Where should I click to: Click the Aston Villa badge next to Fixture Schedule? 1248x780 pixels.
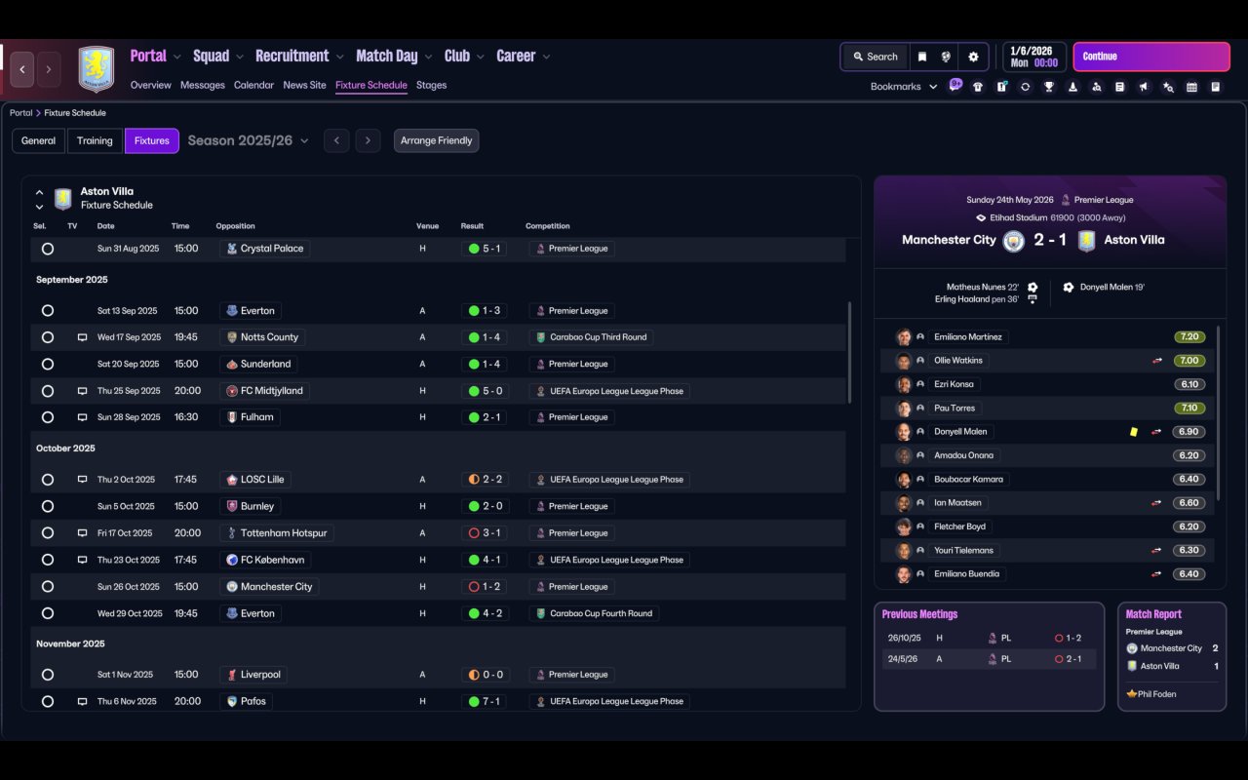click(63, 199)
